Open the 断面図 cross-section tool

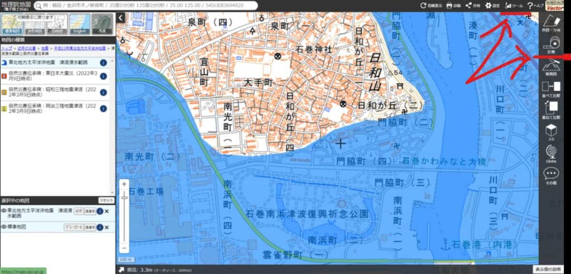pos(551,68)
